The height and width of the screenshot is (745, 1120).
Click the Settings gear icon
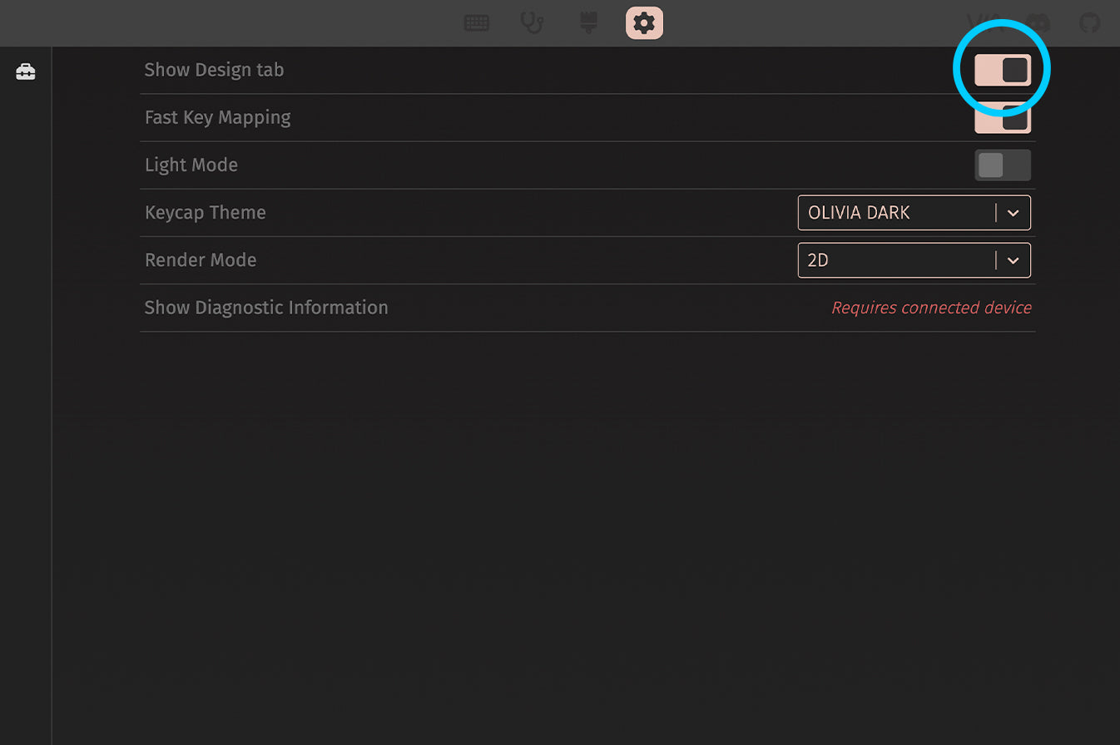(x=644, y=23)
